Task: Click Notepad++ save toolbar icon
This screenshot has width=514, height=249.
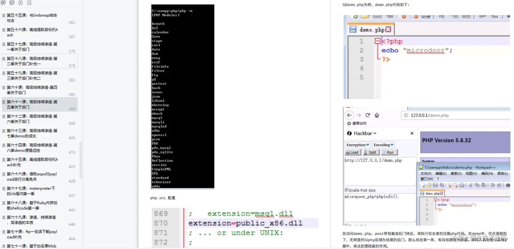Action: coord(435,185)
